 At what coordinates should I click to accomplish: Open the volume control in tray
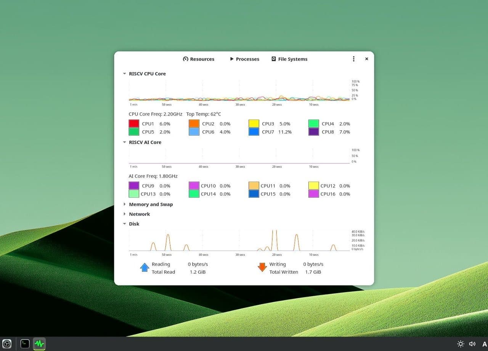click(x=472, y=344)
